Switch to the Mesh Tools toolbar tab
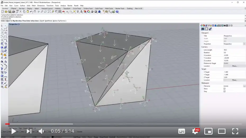The height and width of the screenshot is (138, 246). pos(109,8)
